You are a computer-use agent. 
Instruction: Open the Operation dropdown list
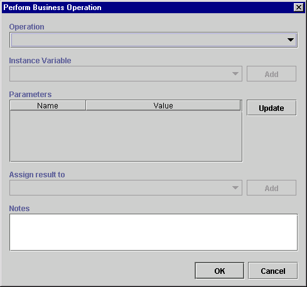(154, 40)
